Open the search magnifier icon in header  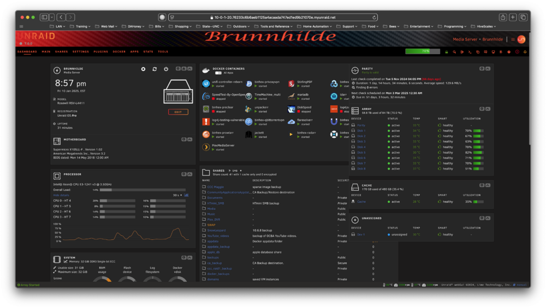click(454, 52)
